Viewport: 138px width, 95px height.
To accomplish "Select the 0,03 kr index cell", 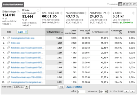I will 132,43.
